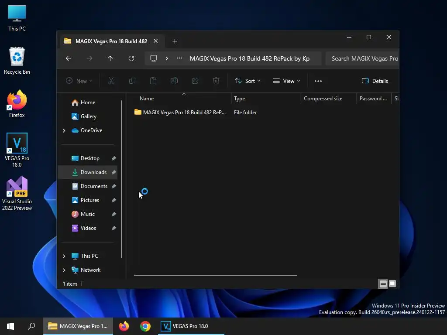Click the 1 item status text
447x335 pixels.
[x=70, y=284]
